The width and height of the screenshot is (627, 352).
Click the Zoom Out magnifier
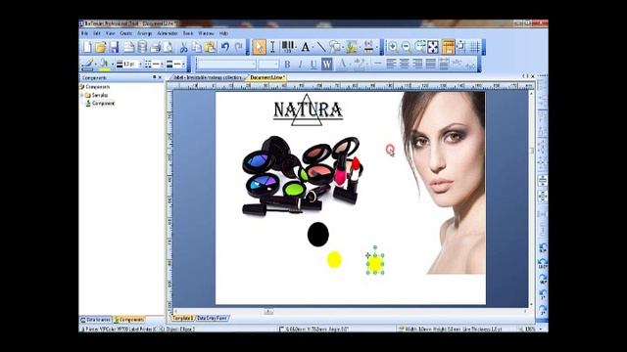[407, 47]
